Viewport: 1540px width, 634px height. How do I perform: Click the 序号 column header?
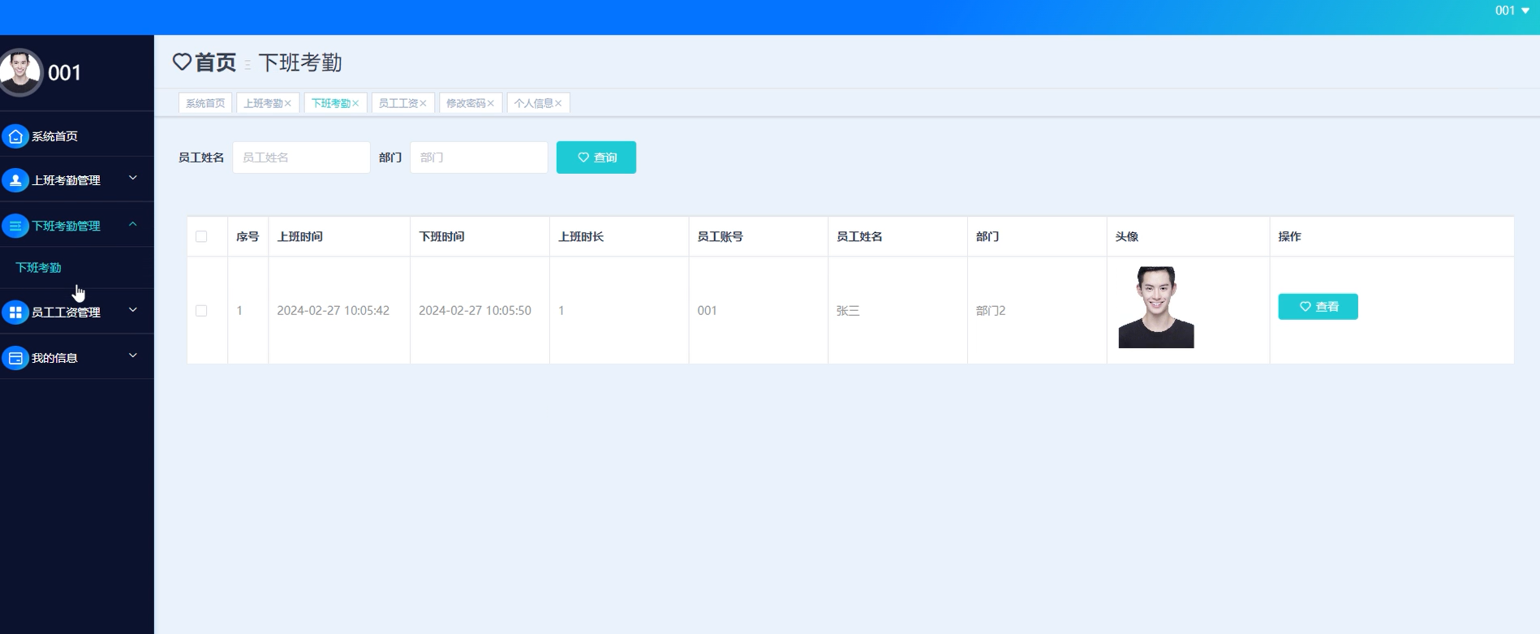coord(247,236)
